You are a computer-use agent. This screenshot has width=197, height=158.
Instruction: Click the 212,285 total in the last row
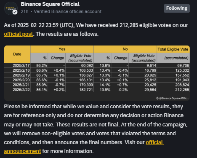pyautogui.click(x=182, y=90)
